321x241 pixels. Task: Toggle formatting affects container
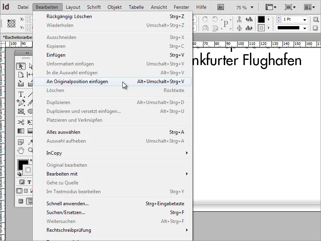pyautogui.click(x=22, y=182)
